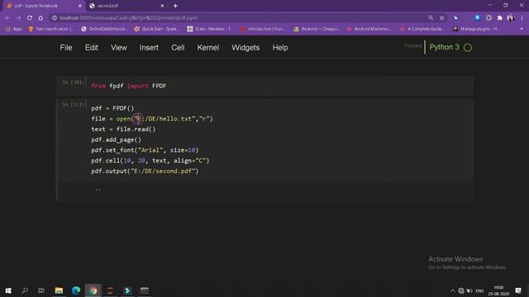The height and width of the screenshot is (297, 529).
Task: Open the Scala - Variables bookmark
Action: pyautogui.click(x=211, y=29)
